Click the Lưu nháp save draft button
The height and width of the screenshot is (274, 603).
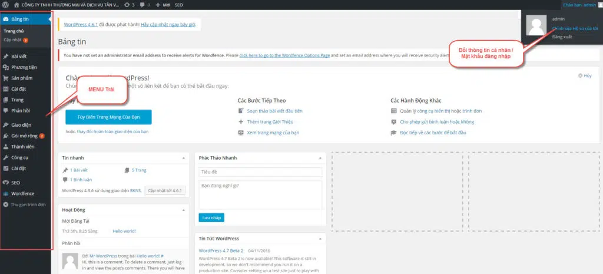[x=211, y=218]
